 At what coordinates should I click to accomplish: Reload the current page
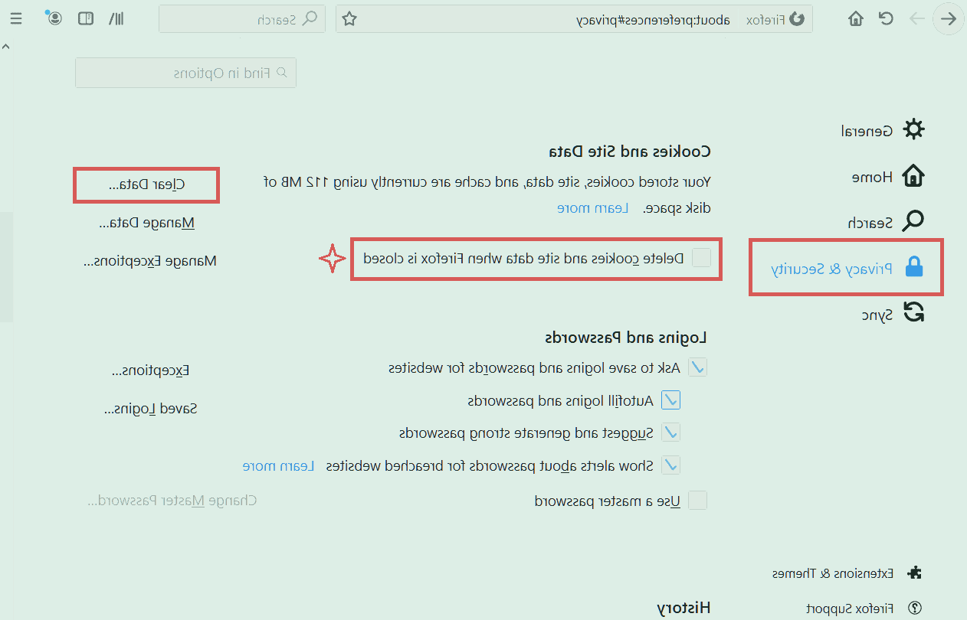pyautogui.click(x=886, y=19)
